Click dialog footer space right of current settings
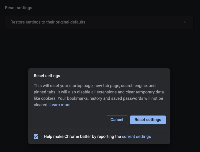The width and height of the screenshot is (200, 152). pyautogui.click(x=160, y=137)
